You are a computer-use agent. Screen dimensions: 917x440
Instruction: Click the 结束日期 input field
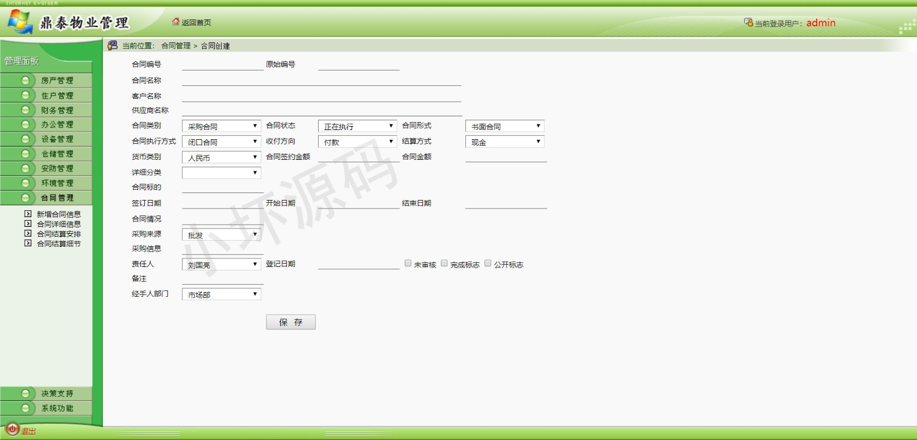click(506, 203)
